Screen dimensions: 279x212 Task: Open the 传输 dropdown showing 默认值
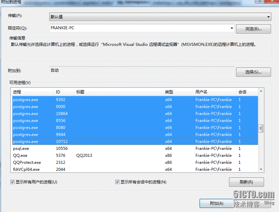(x=160, y=17)
